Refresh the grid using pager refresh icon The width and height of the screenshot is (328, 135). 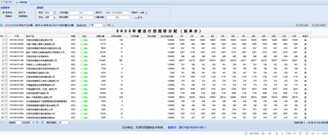(x=42, y=123)
